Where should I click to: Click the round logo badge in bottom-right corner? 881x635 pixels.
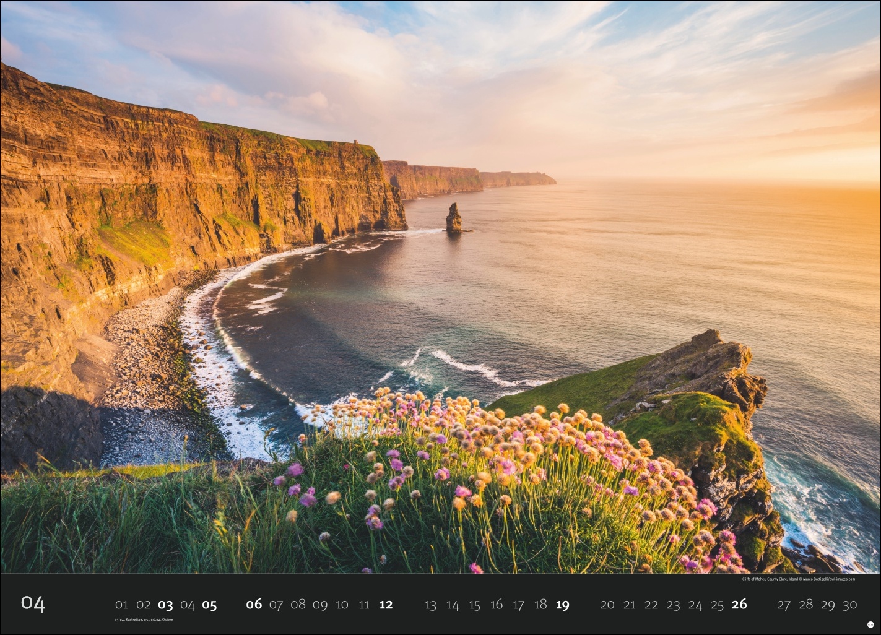[870, 625]
